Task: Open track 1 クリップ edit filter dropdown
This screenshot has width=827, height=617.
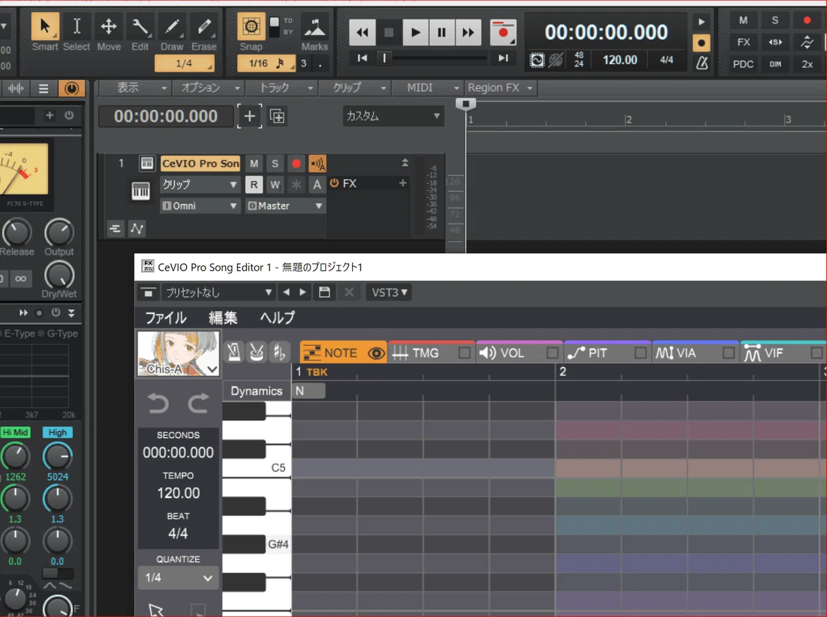Action: point(200,185)
